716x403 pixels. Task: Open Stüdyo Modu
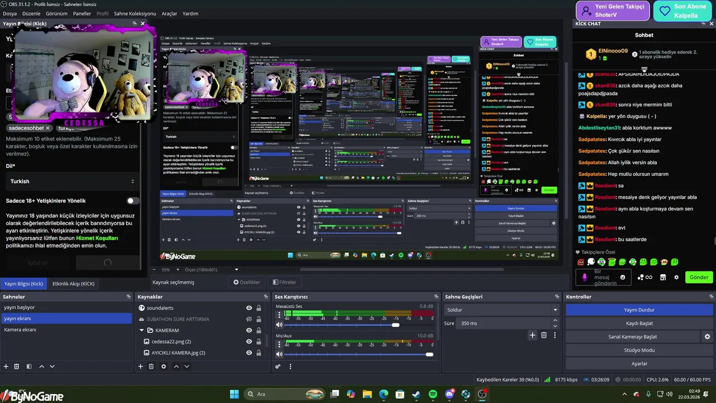639,350
